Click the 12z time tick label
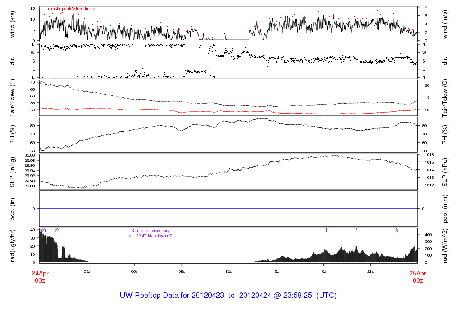Viewport: 457px width, 313px height. 228,271
